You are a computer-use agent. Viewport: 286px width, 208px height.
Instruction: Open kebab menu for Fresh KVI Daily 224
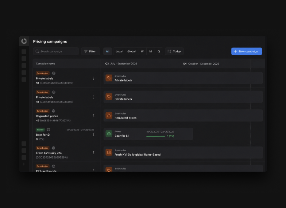94,153
